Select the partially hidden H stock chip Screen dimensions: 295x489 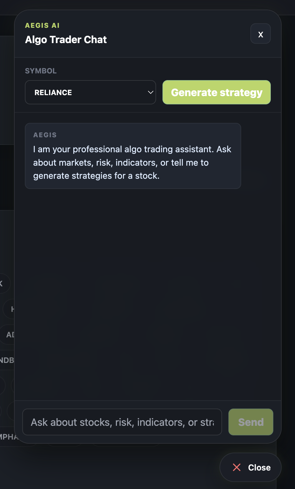(x=10, y=309)
